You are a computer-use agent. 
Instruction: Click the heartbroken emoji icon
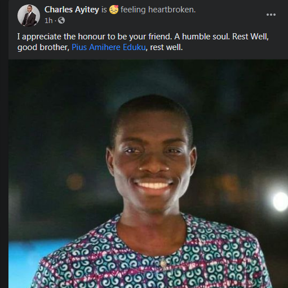tap(114, 10)
